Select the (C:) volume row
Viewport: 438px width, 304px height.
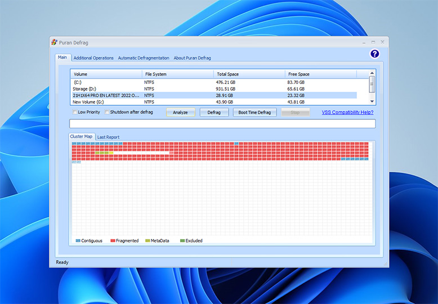(x=214, y=82)
